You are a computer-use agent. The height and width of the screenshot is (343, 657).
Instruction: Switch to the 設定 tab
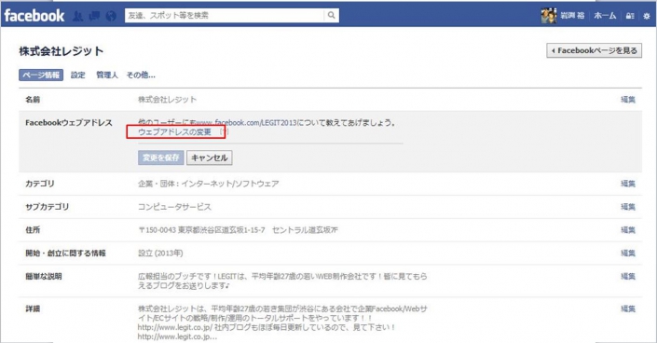tap(78, 75)
